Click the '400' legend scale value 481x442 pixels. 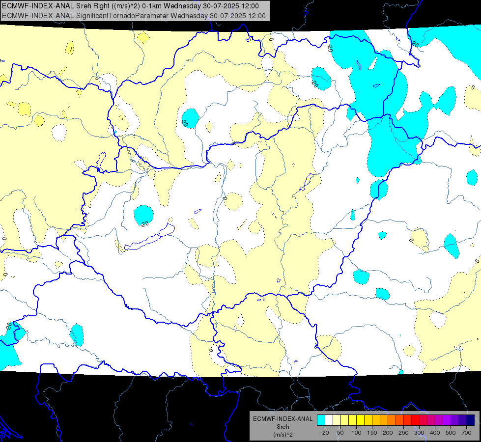coord(435,433)
